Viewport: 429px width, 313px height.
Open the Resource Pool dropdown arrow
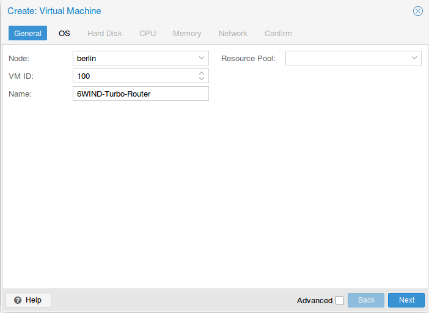[x=414, y=58]
